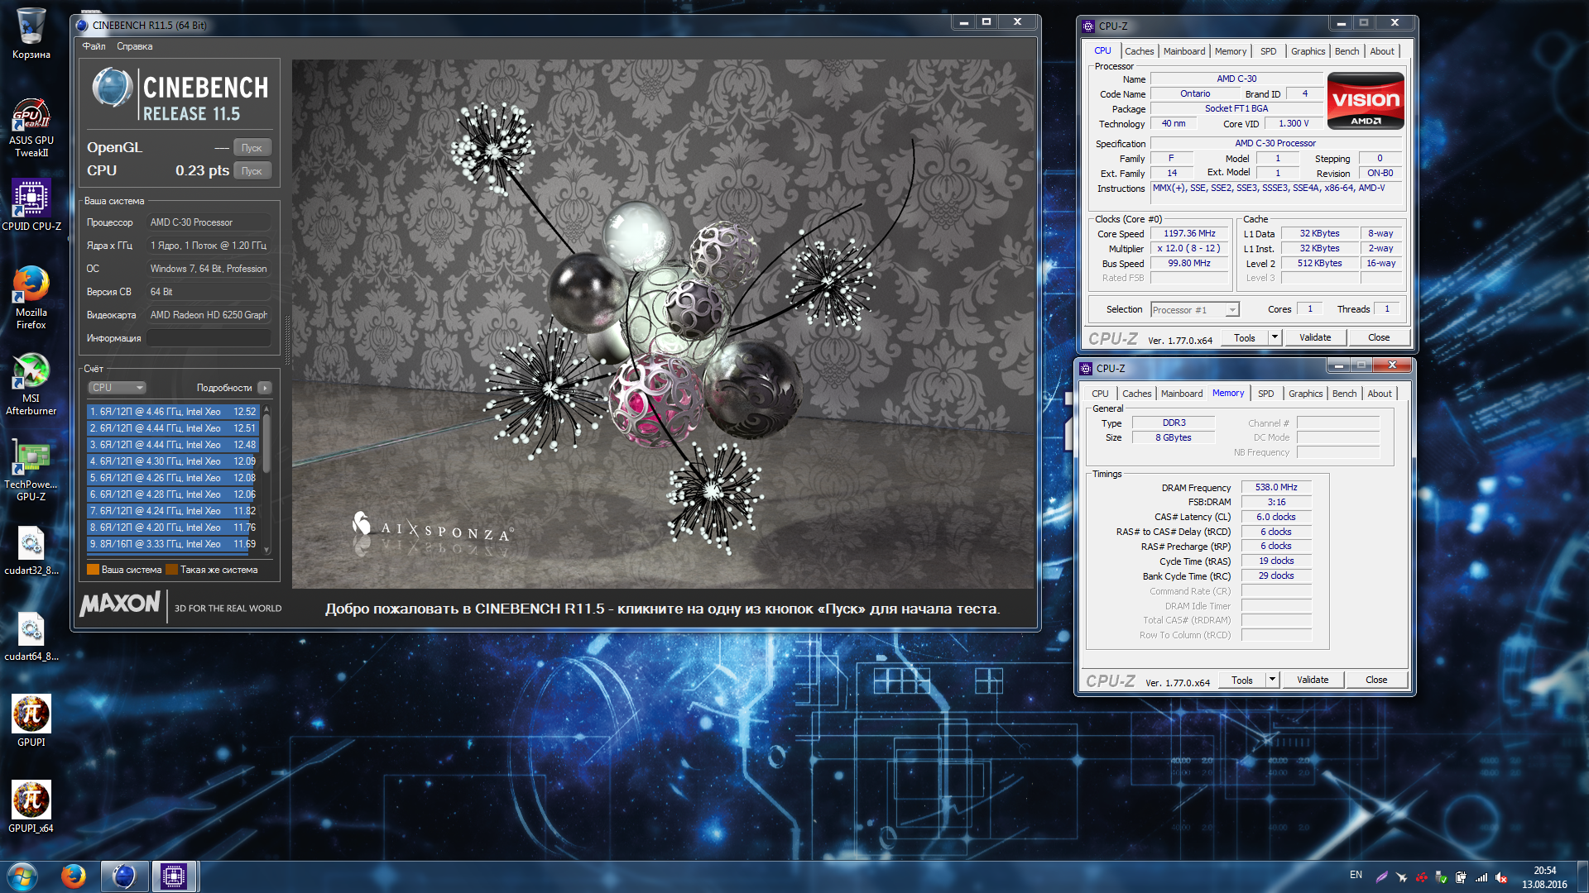Open TechPowerUp GPU-Z desktop icon
The height and width of the screenshot is (893, 1589).
[x=31, y=470]
